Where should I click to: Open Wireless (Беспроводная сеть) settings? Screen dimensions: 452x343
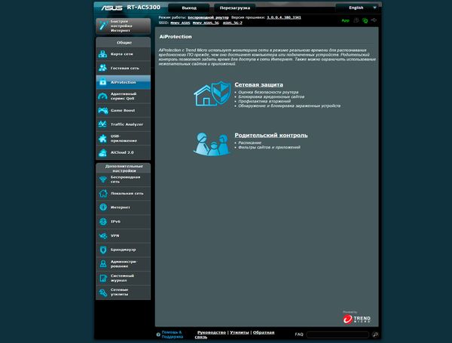tap(123, 179)
